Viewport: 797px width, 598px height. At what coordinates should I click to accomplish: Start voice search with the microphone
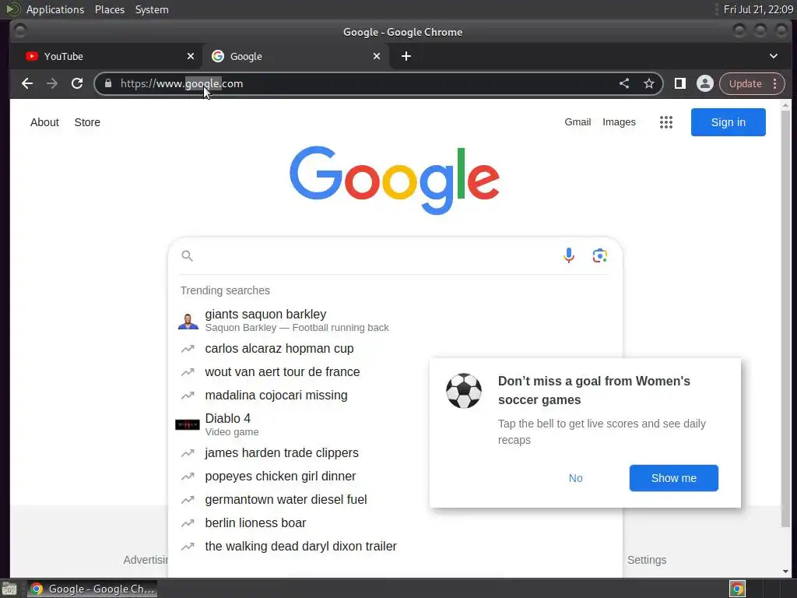point(569,255)
